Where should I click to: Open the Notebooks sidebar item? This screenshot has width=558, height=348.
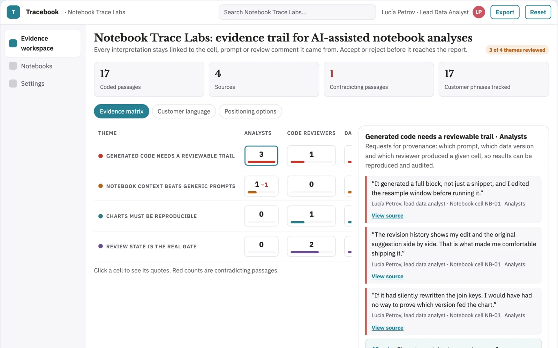click(x=43, y=66)
